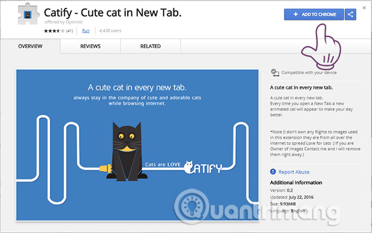Click the star rating display
Screen dimensions: 372x233
54,31
